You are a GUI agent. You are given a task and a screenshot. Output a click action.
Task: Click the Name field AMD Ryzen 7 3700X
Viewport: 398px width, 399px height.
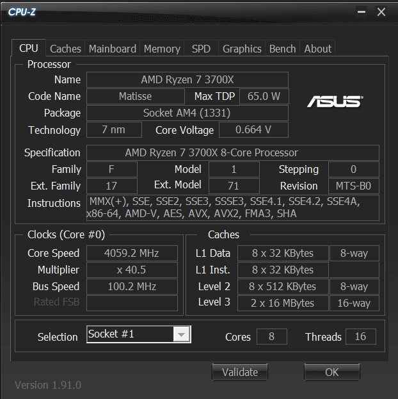(x=187, y=79)
